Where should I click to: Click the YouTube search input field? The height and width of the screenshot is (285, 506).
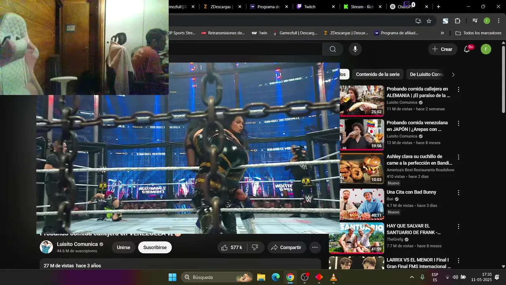[245, 49]
